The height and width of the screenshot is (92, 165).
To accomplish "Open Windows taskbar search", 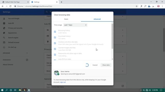I will coord(6,90).
